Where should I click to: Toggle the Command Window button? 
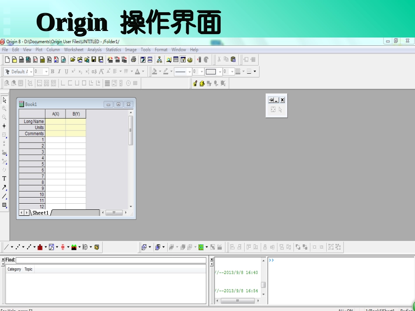coord(183,60)
